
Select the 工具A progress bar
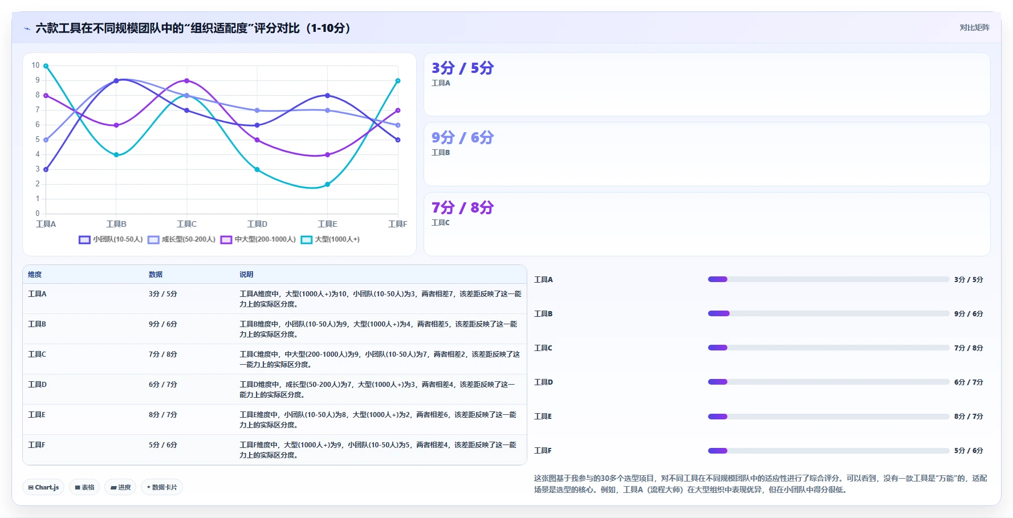point(828,279)
